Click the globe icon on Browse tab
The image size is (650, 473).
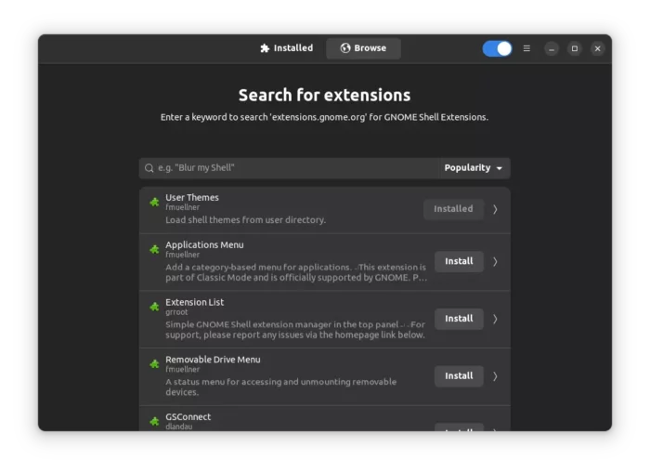click(345, 48)
